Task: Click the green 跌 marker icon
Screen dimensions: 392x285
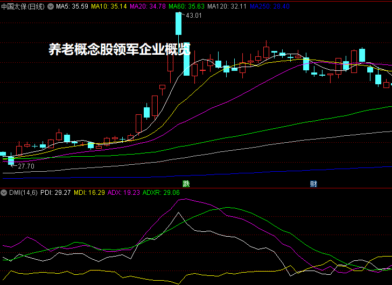Action: [186, 184]
